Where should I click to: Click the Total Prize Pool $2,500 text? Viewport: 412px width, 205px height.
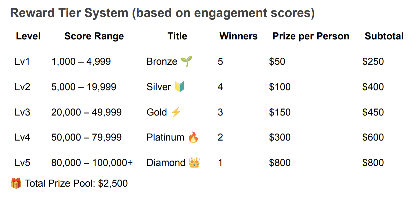point(76,183)
